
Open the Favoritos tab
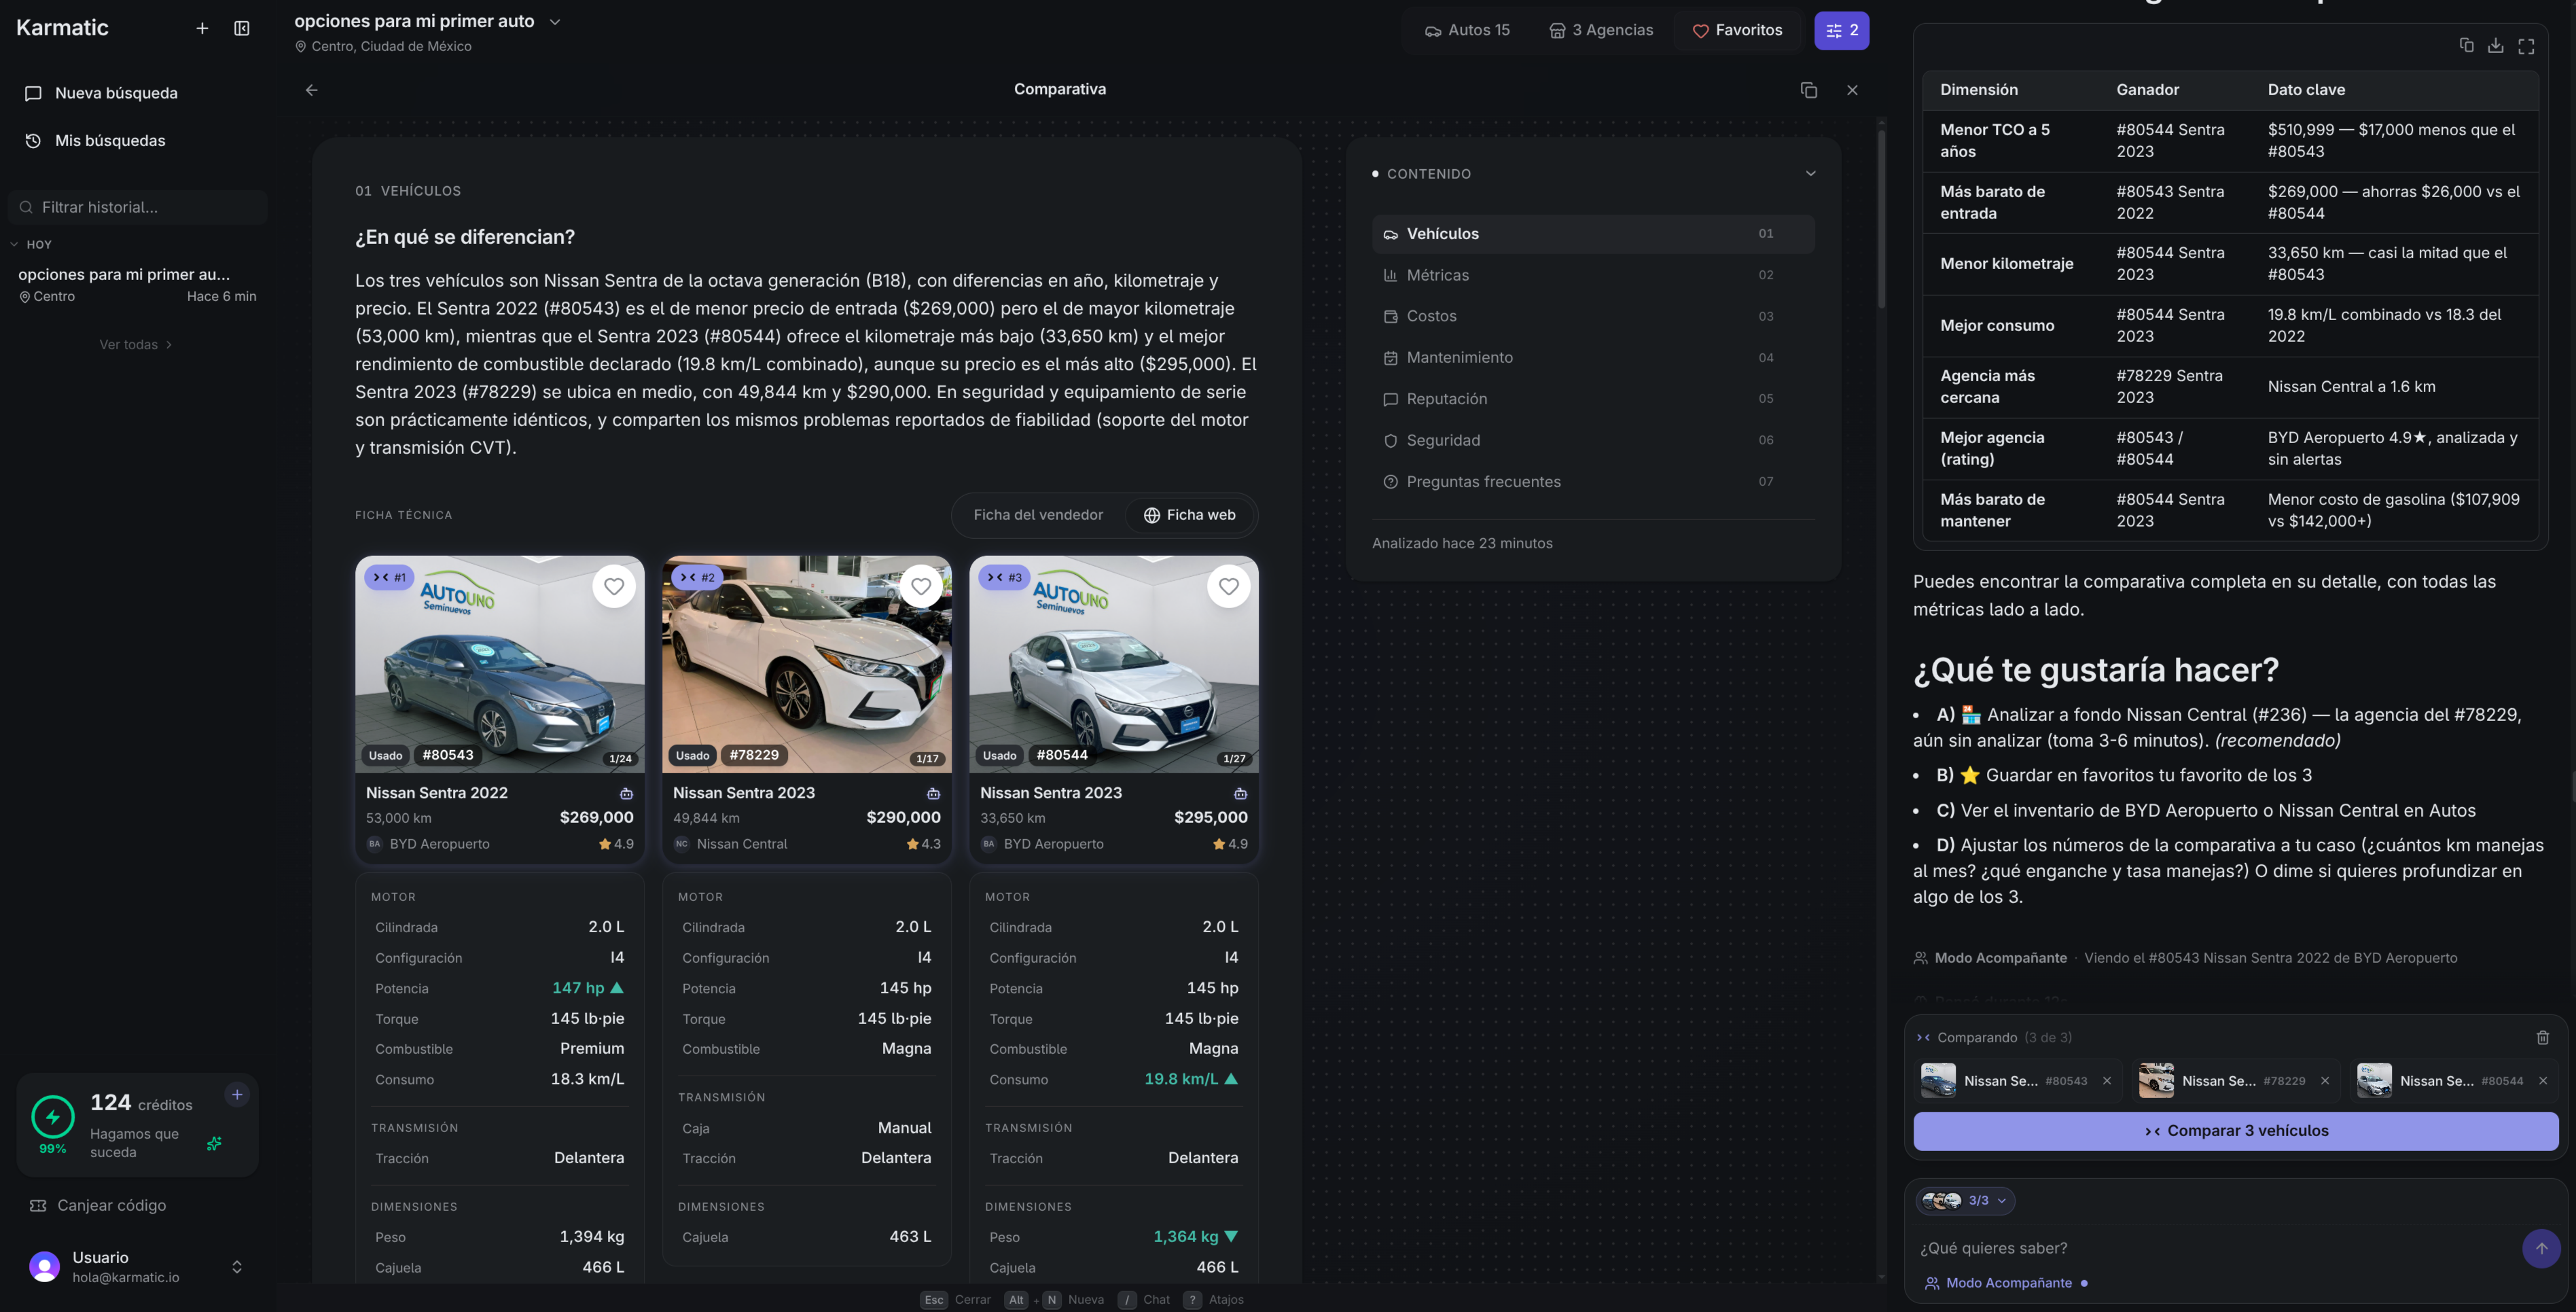(x=1737, y=30)
